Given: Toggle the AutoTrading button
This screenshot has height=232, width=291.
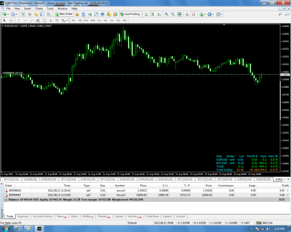Looking at the screenshot, I should pos(130,14).
